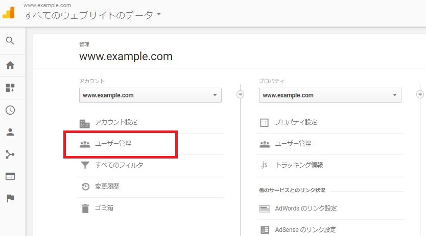The width and height of the screenshot is (426, 236).
Task: Open Behavior reports window icon
Action: point(10,176)
